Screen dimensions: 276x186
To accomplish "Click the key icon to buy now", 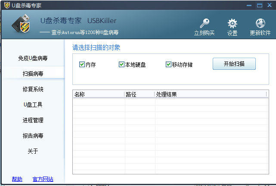I will 204,24.
